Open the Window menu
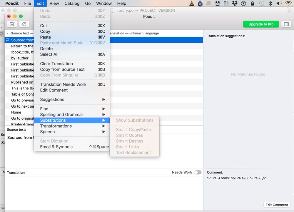The image size is (294, 212). [104, 3]
